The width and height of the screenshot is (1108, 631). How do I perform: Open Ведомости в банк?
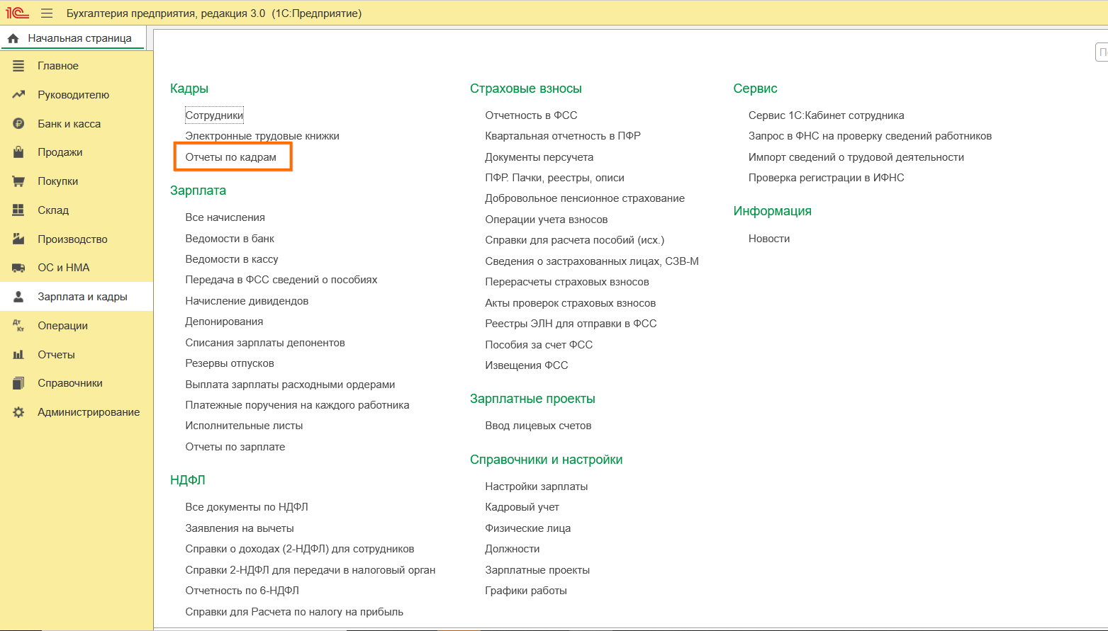point(230,239)
